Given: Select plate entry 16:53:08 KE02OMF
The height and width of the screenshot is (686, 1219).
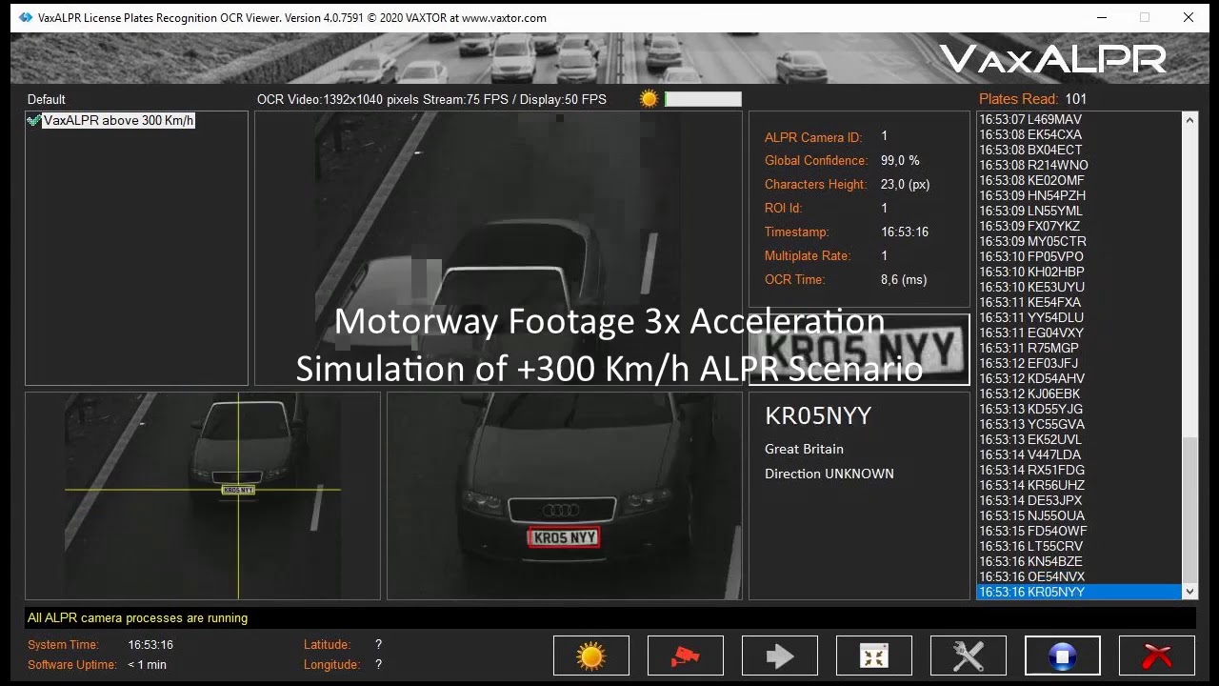Looking at the screenshot, I should tap(1080, 180).
